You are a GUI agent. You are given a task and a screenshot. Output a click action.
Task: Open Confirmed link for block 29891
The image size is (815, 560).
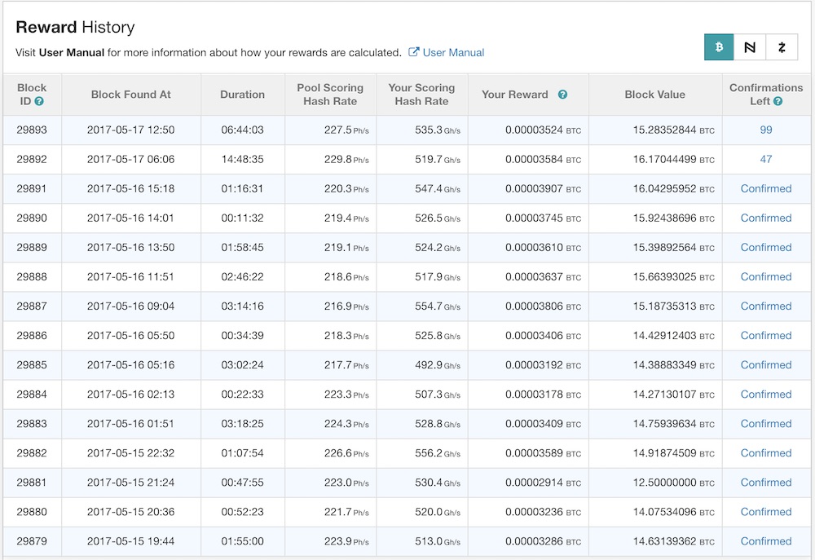[766, 189]
